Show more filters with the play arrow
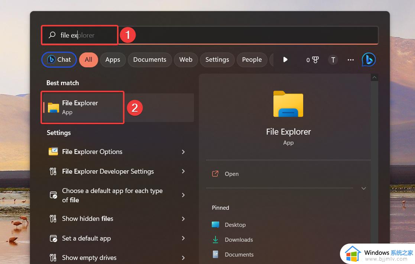 [x=285, y=59]
